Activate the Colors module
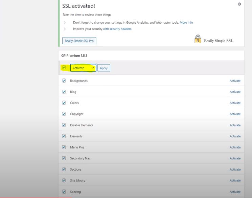The image size is (252, 198). (235, 103)
